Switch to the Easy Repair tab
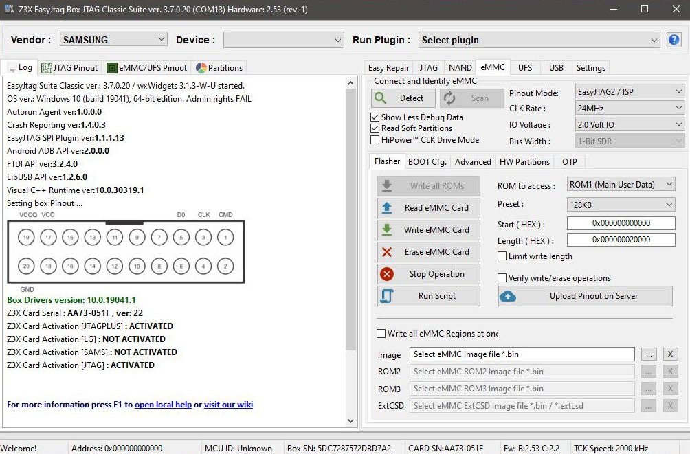The width and height of the screenshot is (690, 454). point(388,68)
